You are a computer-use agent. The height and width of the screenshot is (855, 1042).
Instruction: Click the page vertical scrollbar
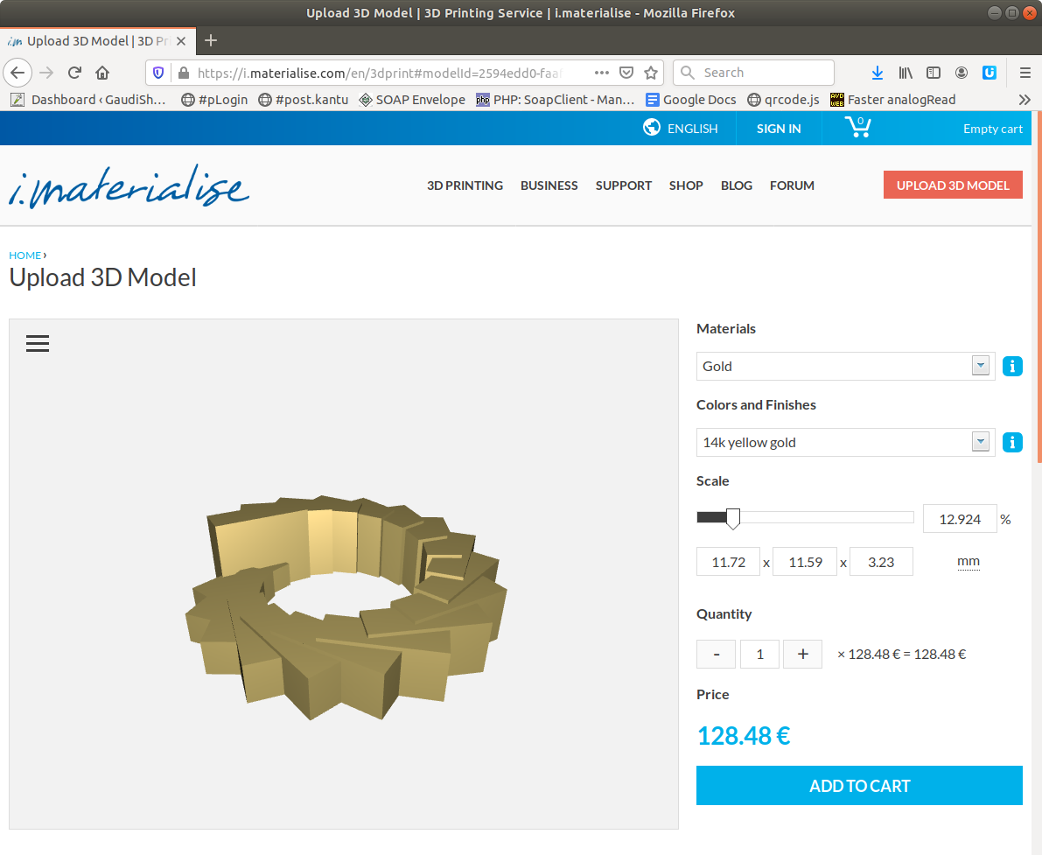pyautogui.click(x=1038, y=286)
